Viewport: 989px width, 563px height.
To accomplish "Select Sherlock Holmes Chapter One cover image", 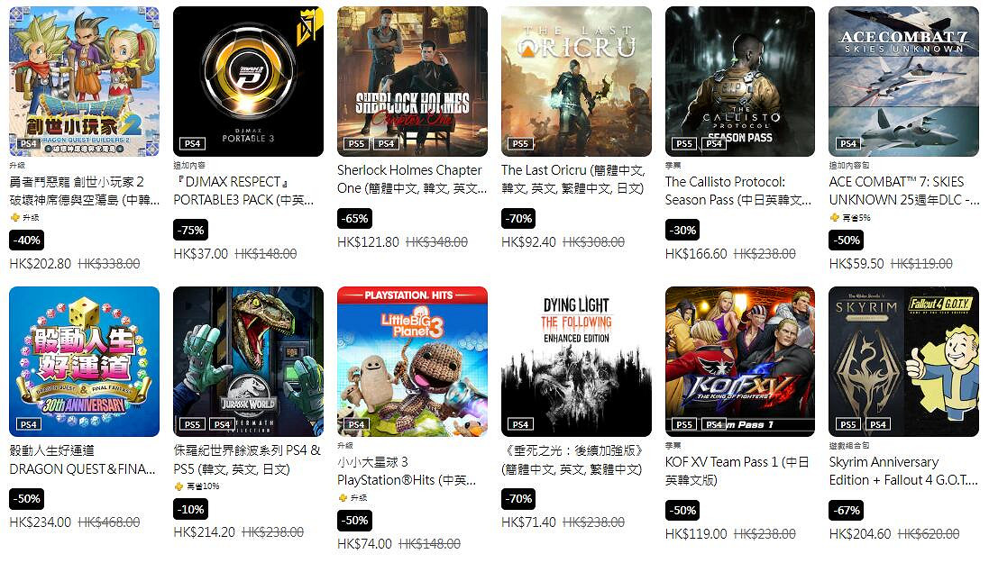I will click(x=412, y=81).
